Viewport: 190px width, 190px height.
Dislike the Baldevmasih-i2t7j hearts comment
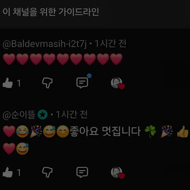47,83
